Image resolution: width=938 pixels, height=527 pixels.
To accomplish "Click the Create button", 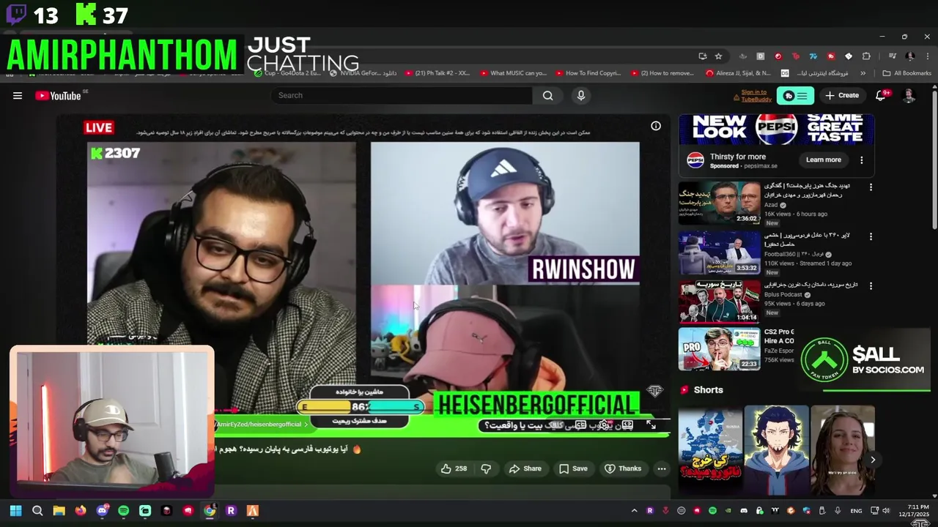I will [x=842, y=96].
